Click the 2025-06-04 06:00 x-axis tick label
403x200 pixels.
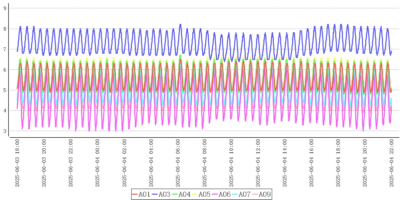[x=178, y=163]
